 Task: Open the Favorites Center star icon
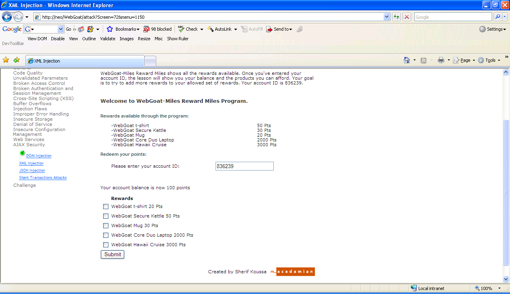tap(6, 60)
